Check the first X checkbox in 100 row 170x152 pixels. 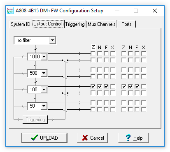113,86
